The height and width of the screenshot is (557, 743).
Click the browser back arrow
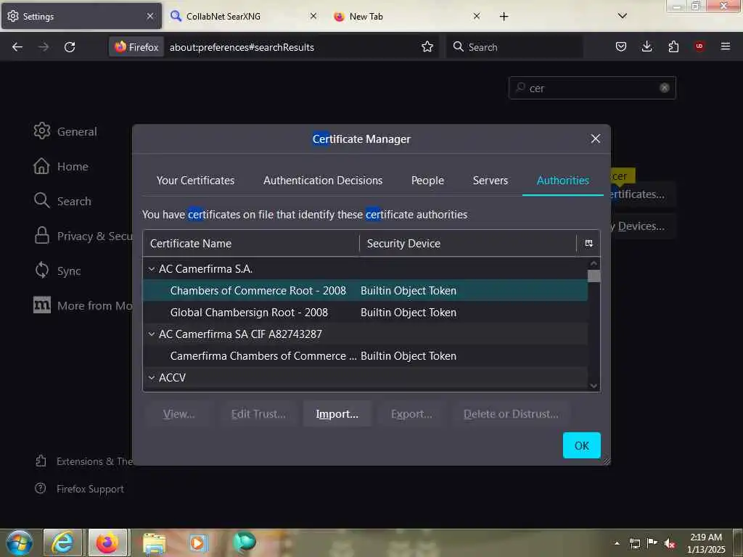[x=17, y=47]
